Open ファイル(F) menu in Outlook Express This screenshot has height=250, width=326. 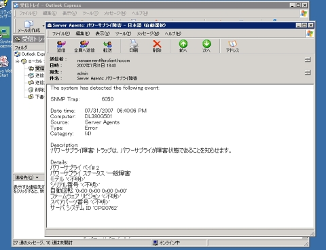pyautogui.click(x=28, y=14)
